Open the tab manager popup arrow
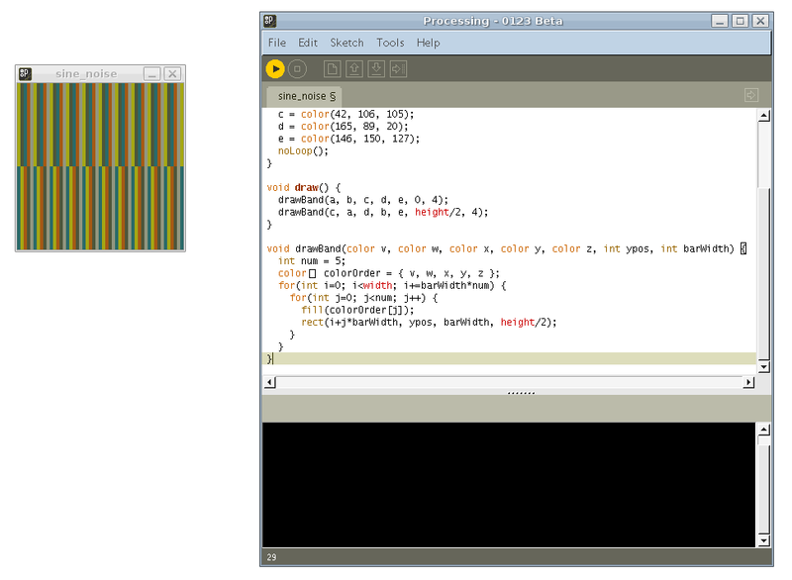Viewport: 792px width, 580px height. pyautogui.click(x=751, y=94)
